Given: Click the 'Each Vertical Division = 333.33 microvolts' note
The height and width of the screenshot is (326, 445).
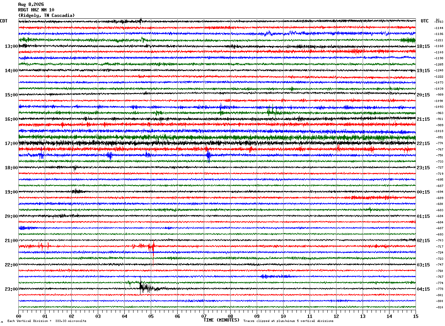Looking at the screenshot, I should click(x=47, y=321).
